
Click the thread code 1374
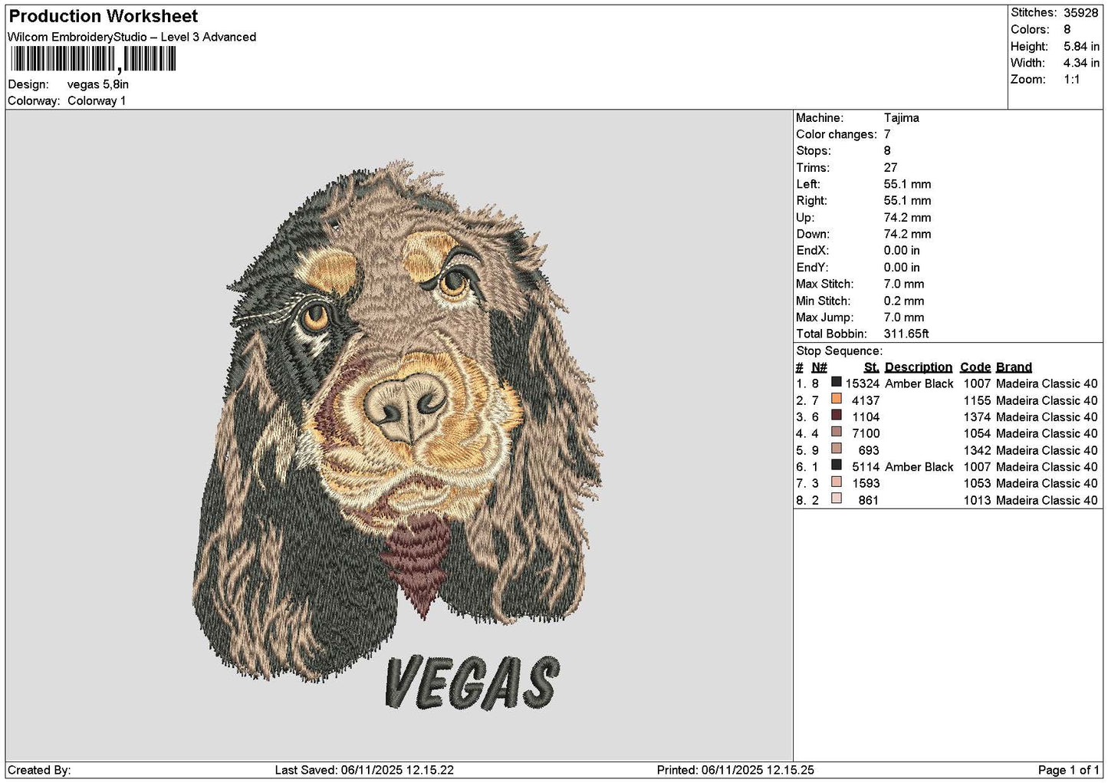[x=978, y=417]
